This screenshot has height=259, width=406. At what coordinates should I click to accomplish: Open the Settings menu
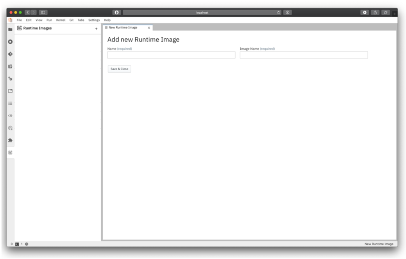click(x=93, y=20)
